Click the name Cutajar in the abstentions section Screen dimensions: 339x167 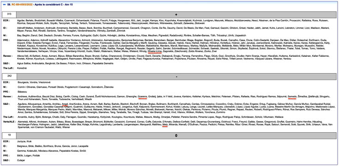coord(21,160)
